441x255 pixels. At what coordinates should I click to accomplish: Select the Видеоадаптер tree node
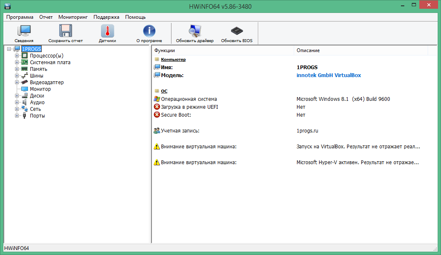46,82
